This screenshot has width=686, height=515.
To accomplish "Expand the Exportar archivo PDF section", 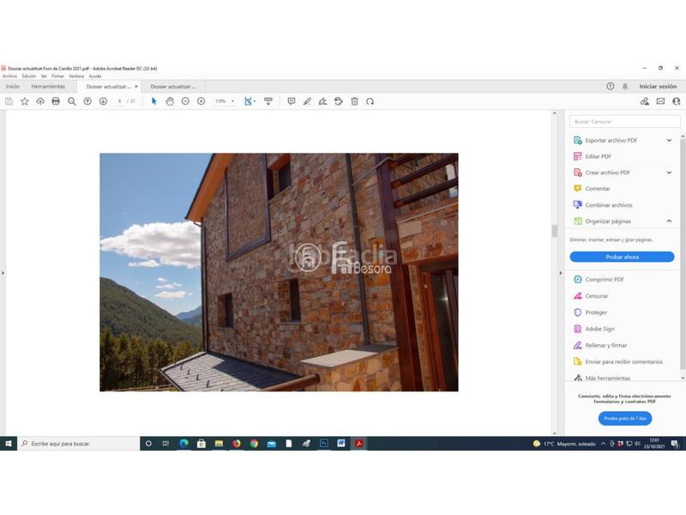I will point(669,140).
